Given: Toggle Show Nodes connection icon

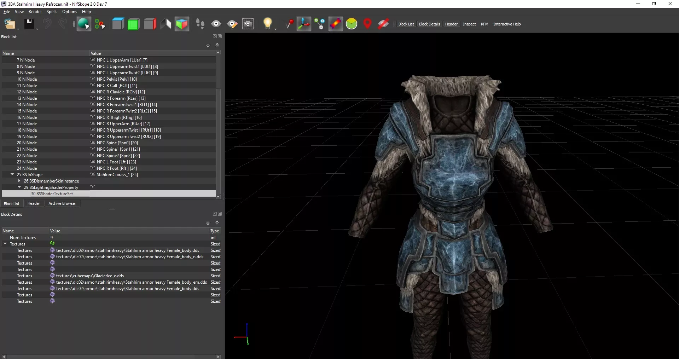Looking at the screenshot, I should click(x=320, y=24).
